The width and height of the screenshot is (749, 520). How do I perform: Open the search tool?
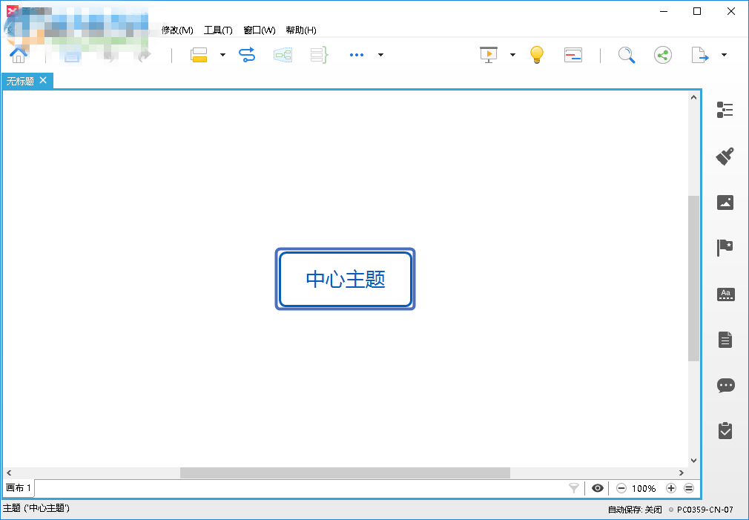point(627,55)
